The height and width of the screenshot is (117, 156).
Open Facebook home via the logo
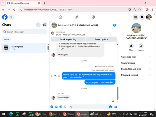click(x=5, y=17)
